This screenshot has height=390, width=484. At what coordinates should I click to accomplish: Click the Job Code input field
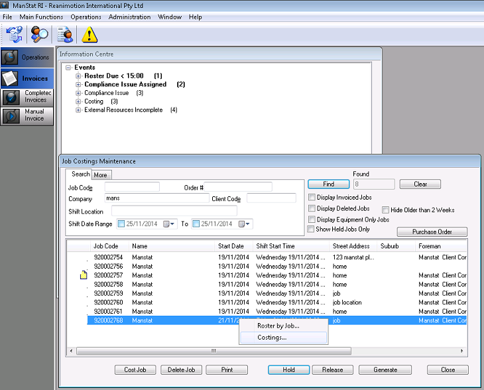click(x=132, y=187)
